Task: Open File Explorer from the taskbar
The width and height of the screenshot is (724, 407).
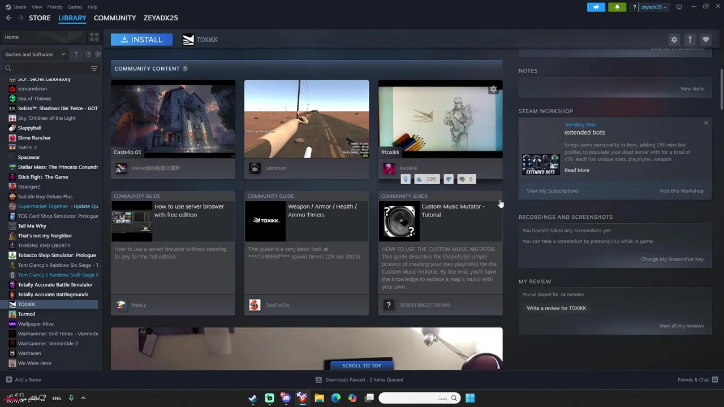Action: click(319, 398)
